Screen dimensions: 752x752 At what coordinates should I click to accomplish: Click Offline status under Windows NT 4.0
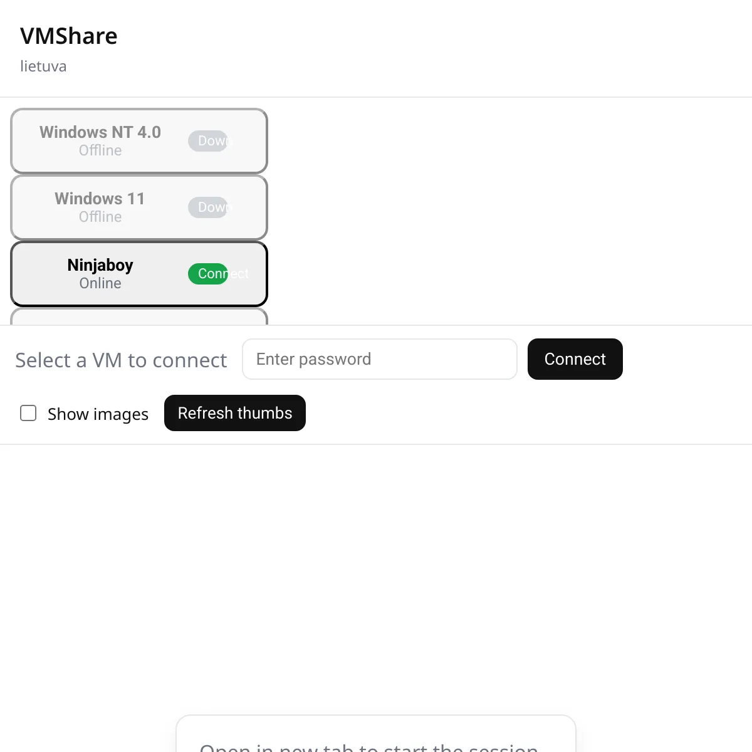tap(100, 150)
